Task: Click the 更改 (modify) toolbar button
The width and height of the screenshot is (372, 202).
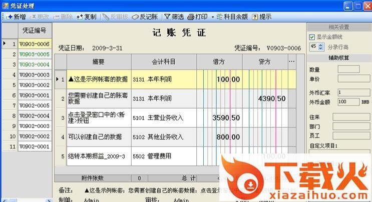Action: (x=40, y=17)
